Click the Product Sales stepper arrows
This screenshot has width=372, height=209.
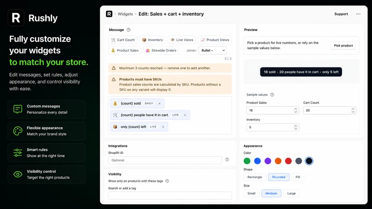tap(296, 111)
